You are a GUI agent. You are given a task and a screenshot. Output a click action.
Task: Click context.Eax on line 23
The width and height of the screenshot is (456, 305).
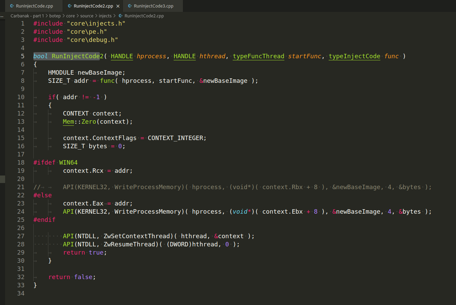[83, 203]
